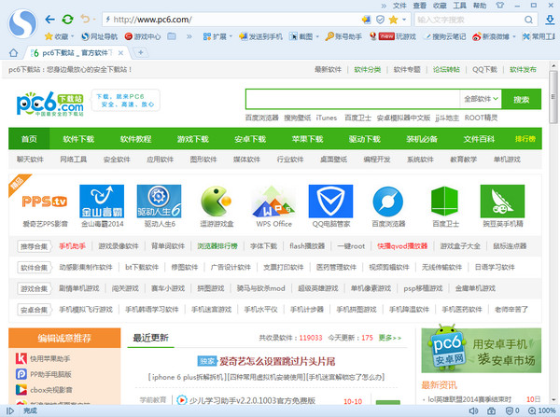560x417 pixels.
Task: Click the bookmarks folder icon
Action: 172,36
